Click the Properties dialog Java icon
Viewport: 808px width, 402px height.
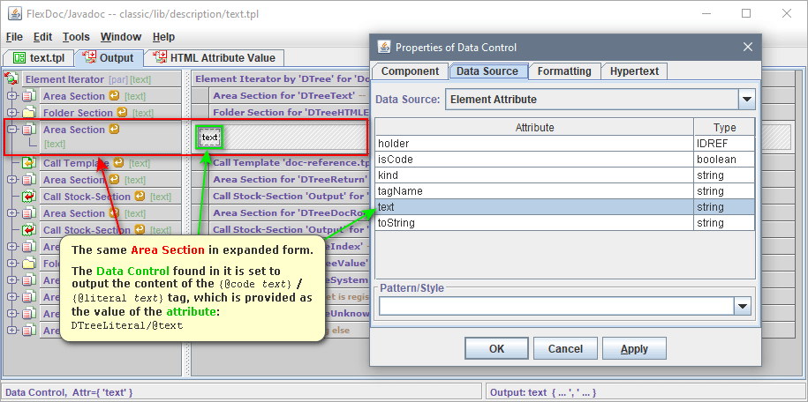coord(384,47)
